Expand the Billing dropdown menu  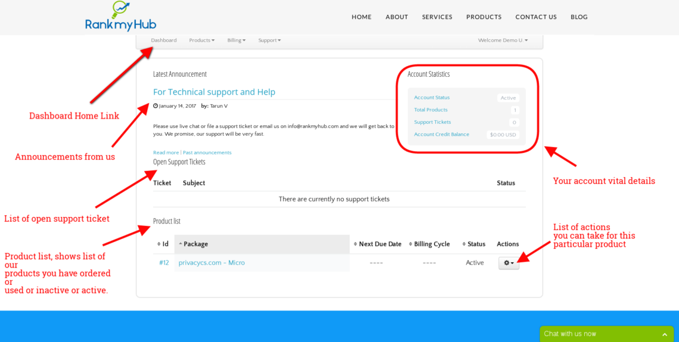coord(236,40)
